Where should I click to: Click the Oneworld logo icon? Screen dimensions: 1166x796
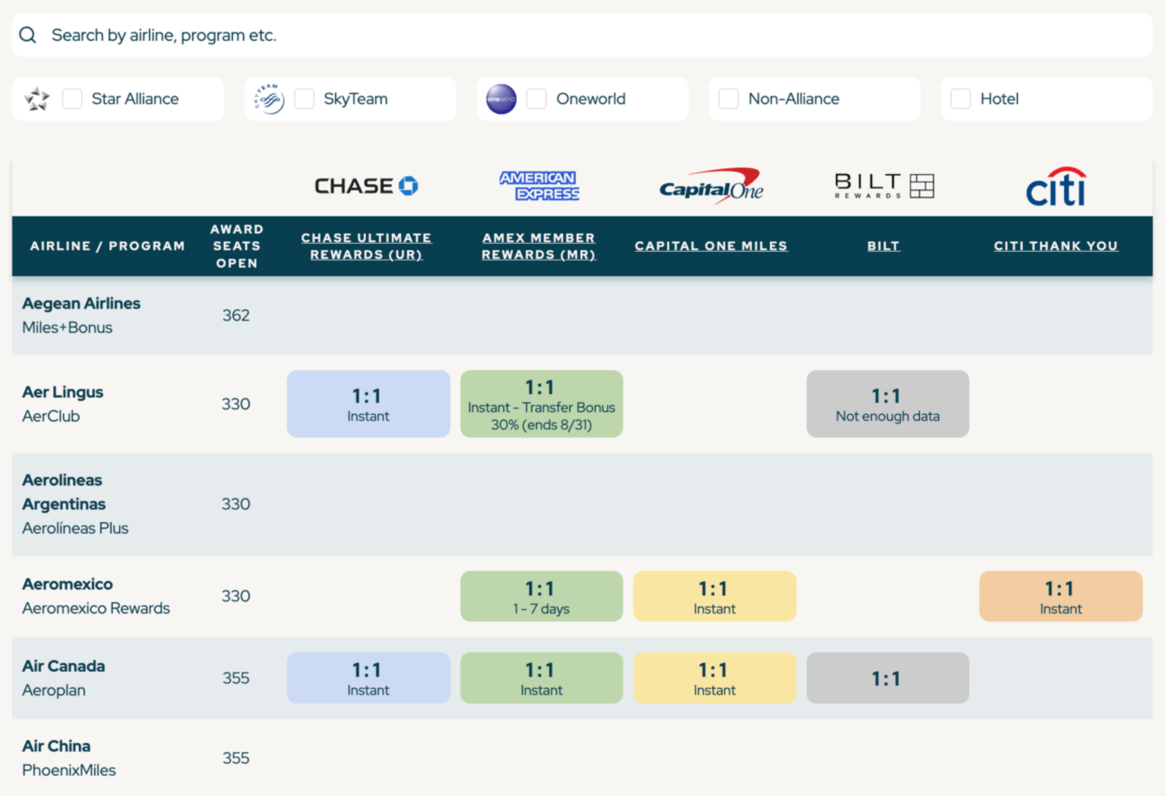(501, 99)
